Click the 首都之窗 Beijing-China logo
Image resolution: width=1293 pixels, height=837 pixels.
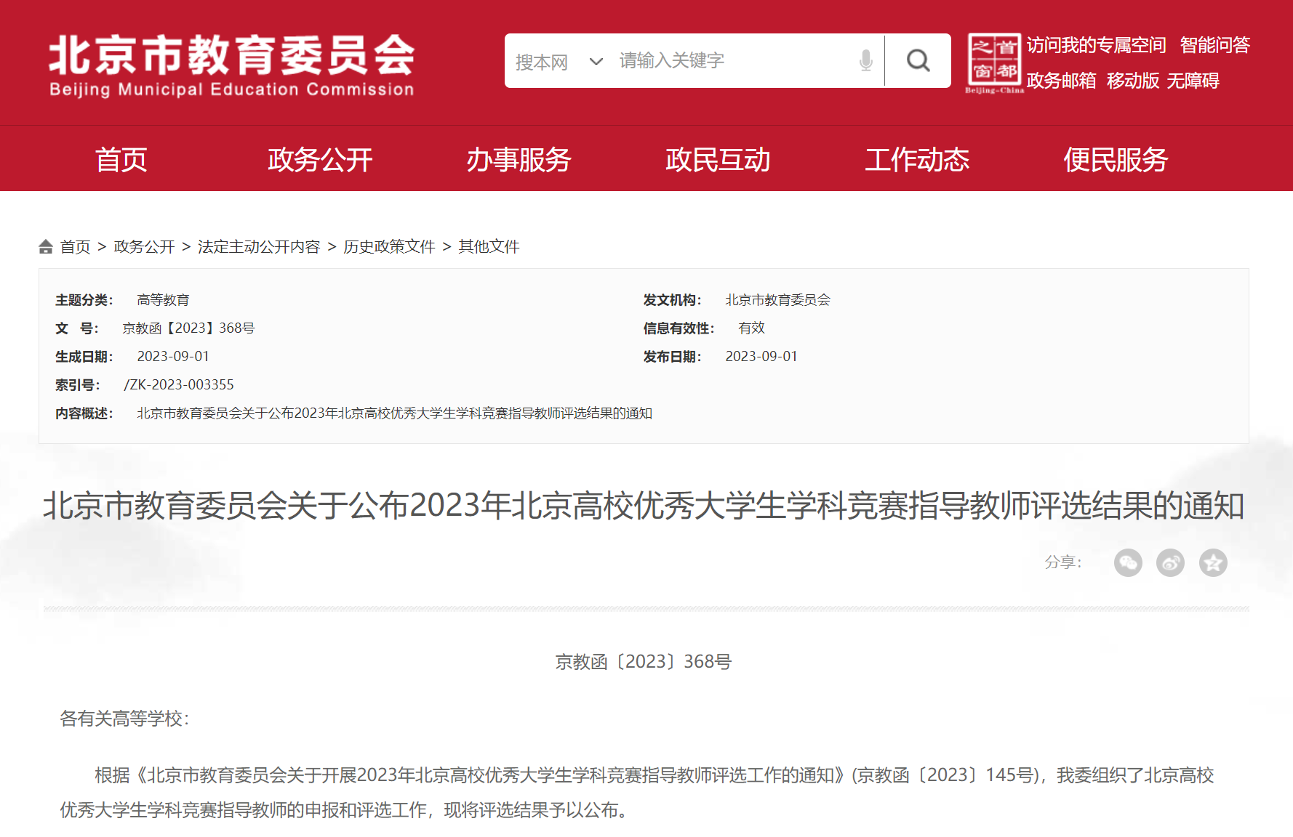[994, 63]
